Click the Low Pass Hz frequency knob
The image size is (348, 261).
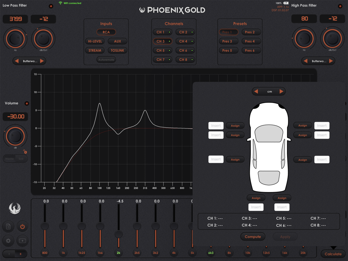(15, 39)
